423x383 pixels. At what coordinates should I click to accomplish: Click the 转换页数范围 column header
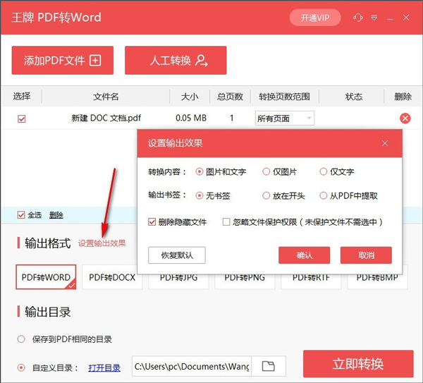(x=284, y=97)
